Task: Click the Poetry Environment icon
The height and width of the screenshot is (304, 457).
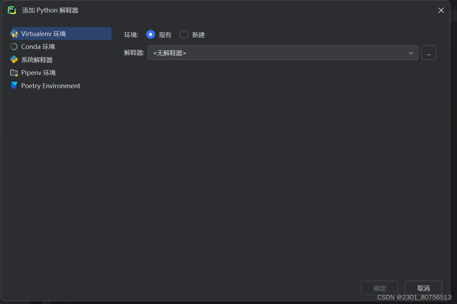Action: 14,86
